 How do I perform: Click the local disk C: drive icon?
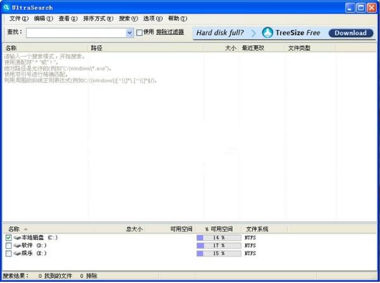pyautogui.click(x=17, y=238)
